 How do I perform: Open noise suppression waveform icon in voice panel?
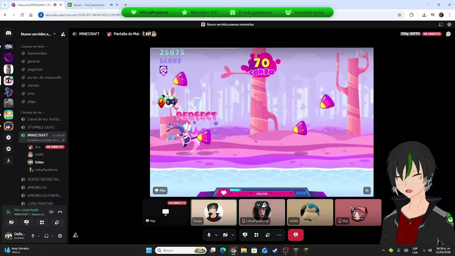(52, 212)
